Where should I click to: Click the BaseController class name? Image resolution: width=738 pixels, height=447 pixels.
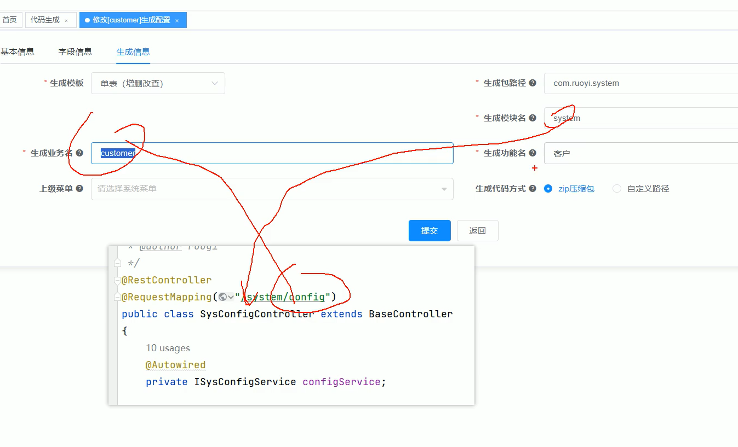411,314
